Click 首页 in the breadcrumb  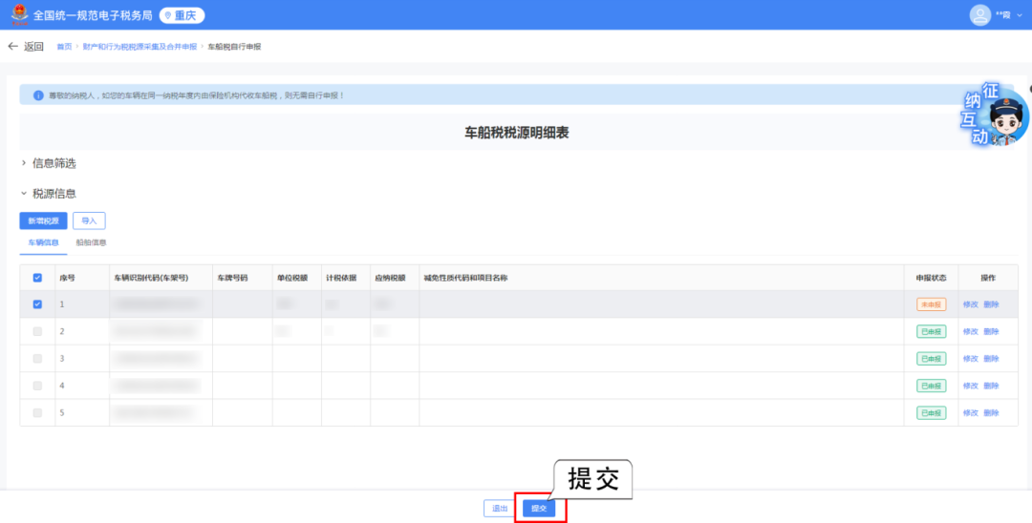click(64, 47)
